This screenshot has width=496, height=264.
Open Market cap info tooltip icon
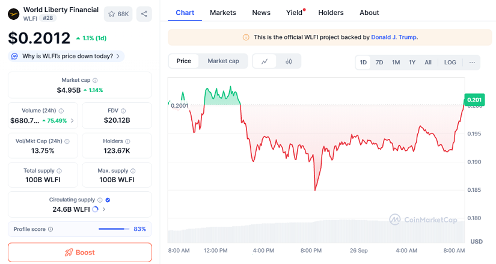(x=95, y=81)
